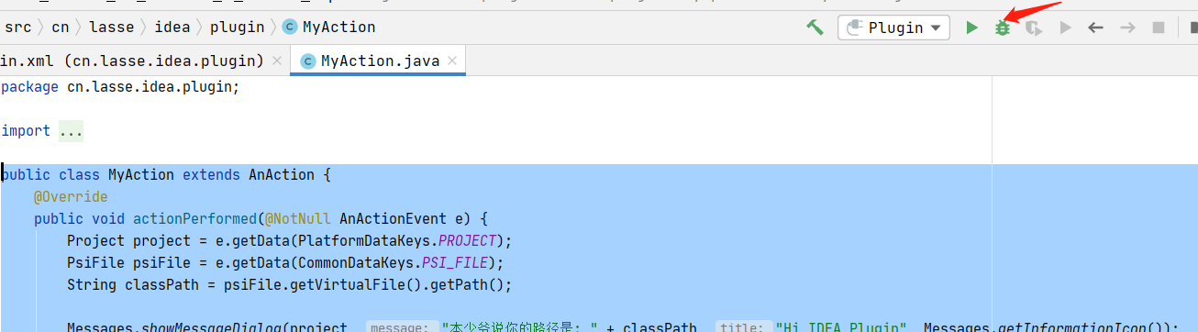
Task: Navigate back with the left arrow
Action: pyautogui.click(x=1095, y=28)
